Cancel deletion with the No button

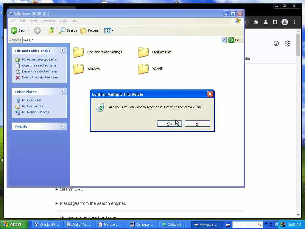(x=197, y=124)
